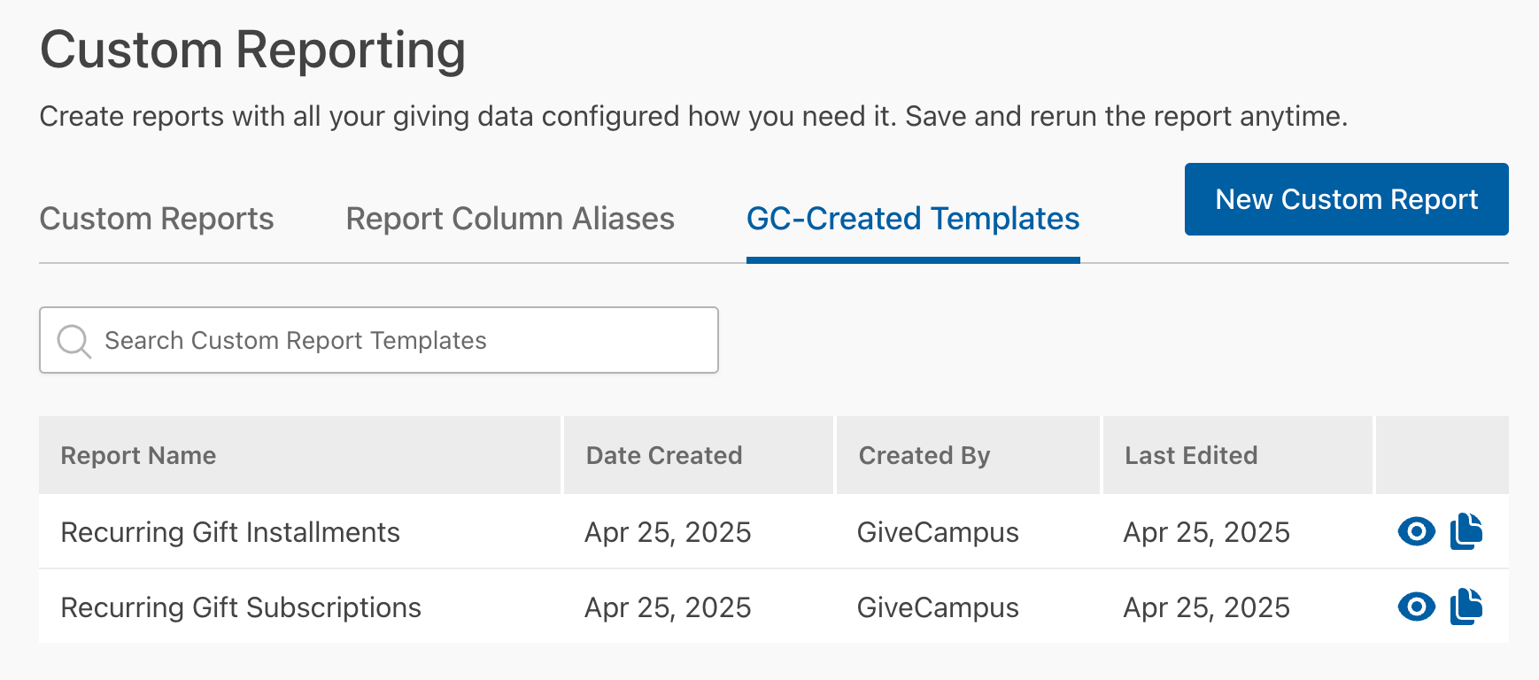Click GiveCampus creator in Subscriptions row

pyautogui.click(x=938, y=607)
